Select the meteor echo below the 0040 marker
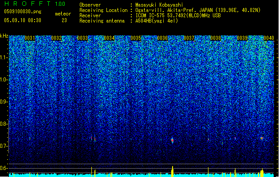 (262, 138)
